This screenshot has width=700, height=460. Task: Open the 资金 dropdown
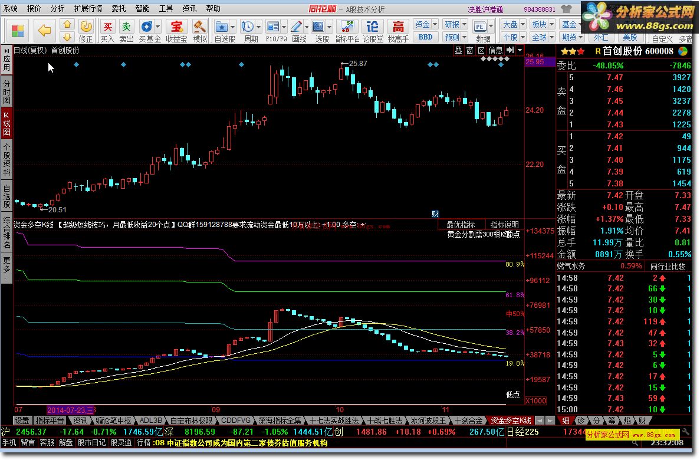(425, 24)
